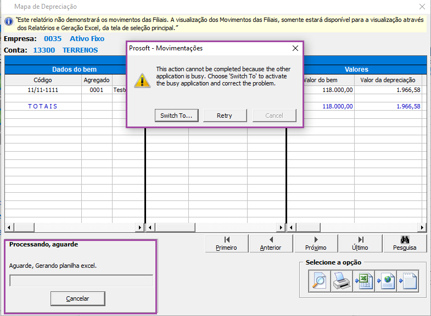Viewport: 431px width, 316px height.
Task: Click the Dados do bem section header
Action: [75, 70]
